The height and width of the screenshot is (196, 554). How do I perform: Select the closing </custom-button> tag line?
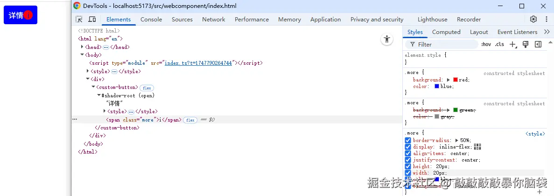(117, 128)
